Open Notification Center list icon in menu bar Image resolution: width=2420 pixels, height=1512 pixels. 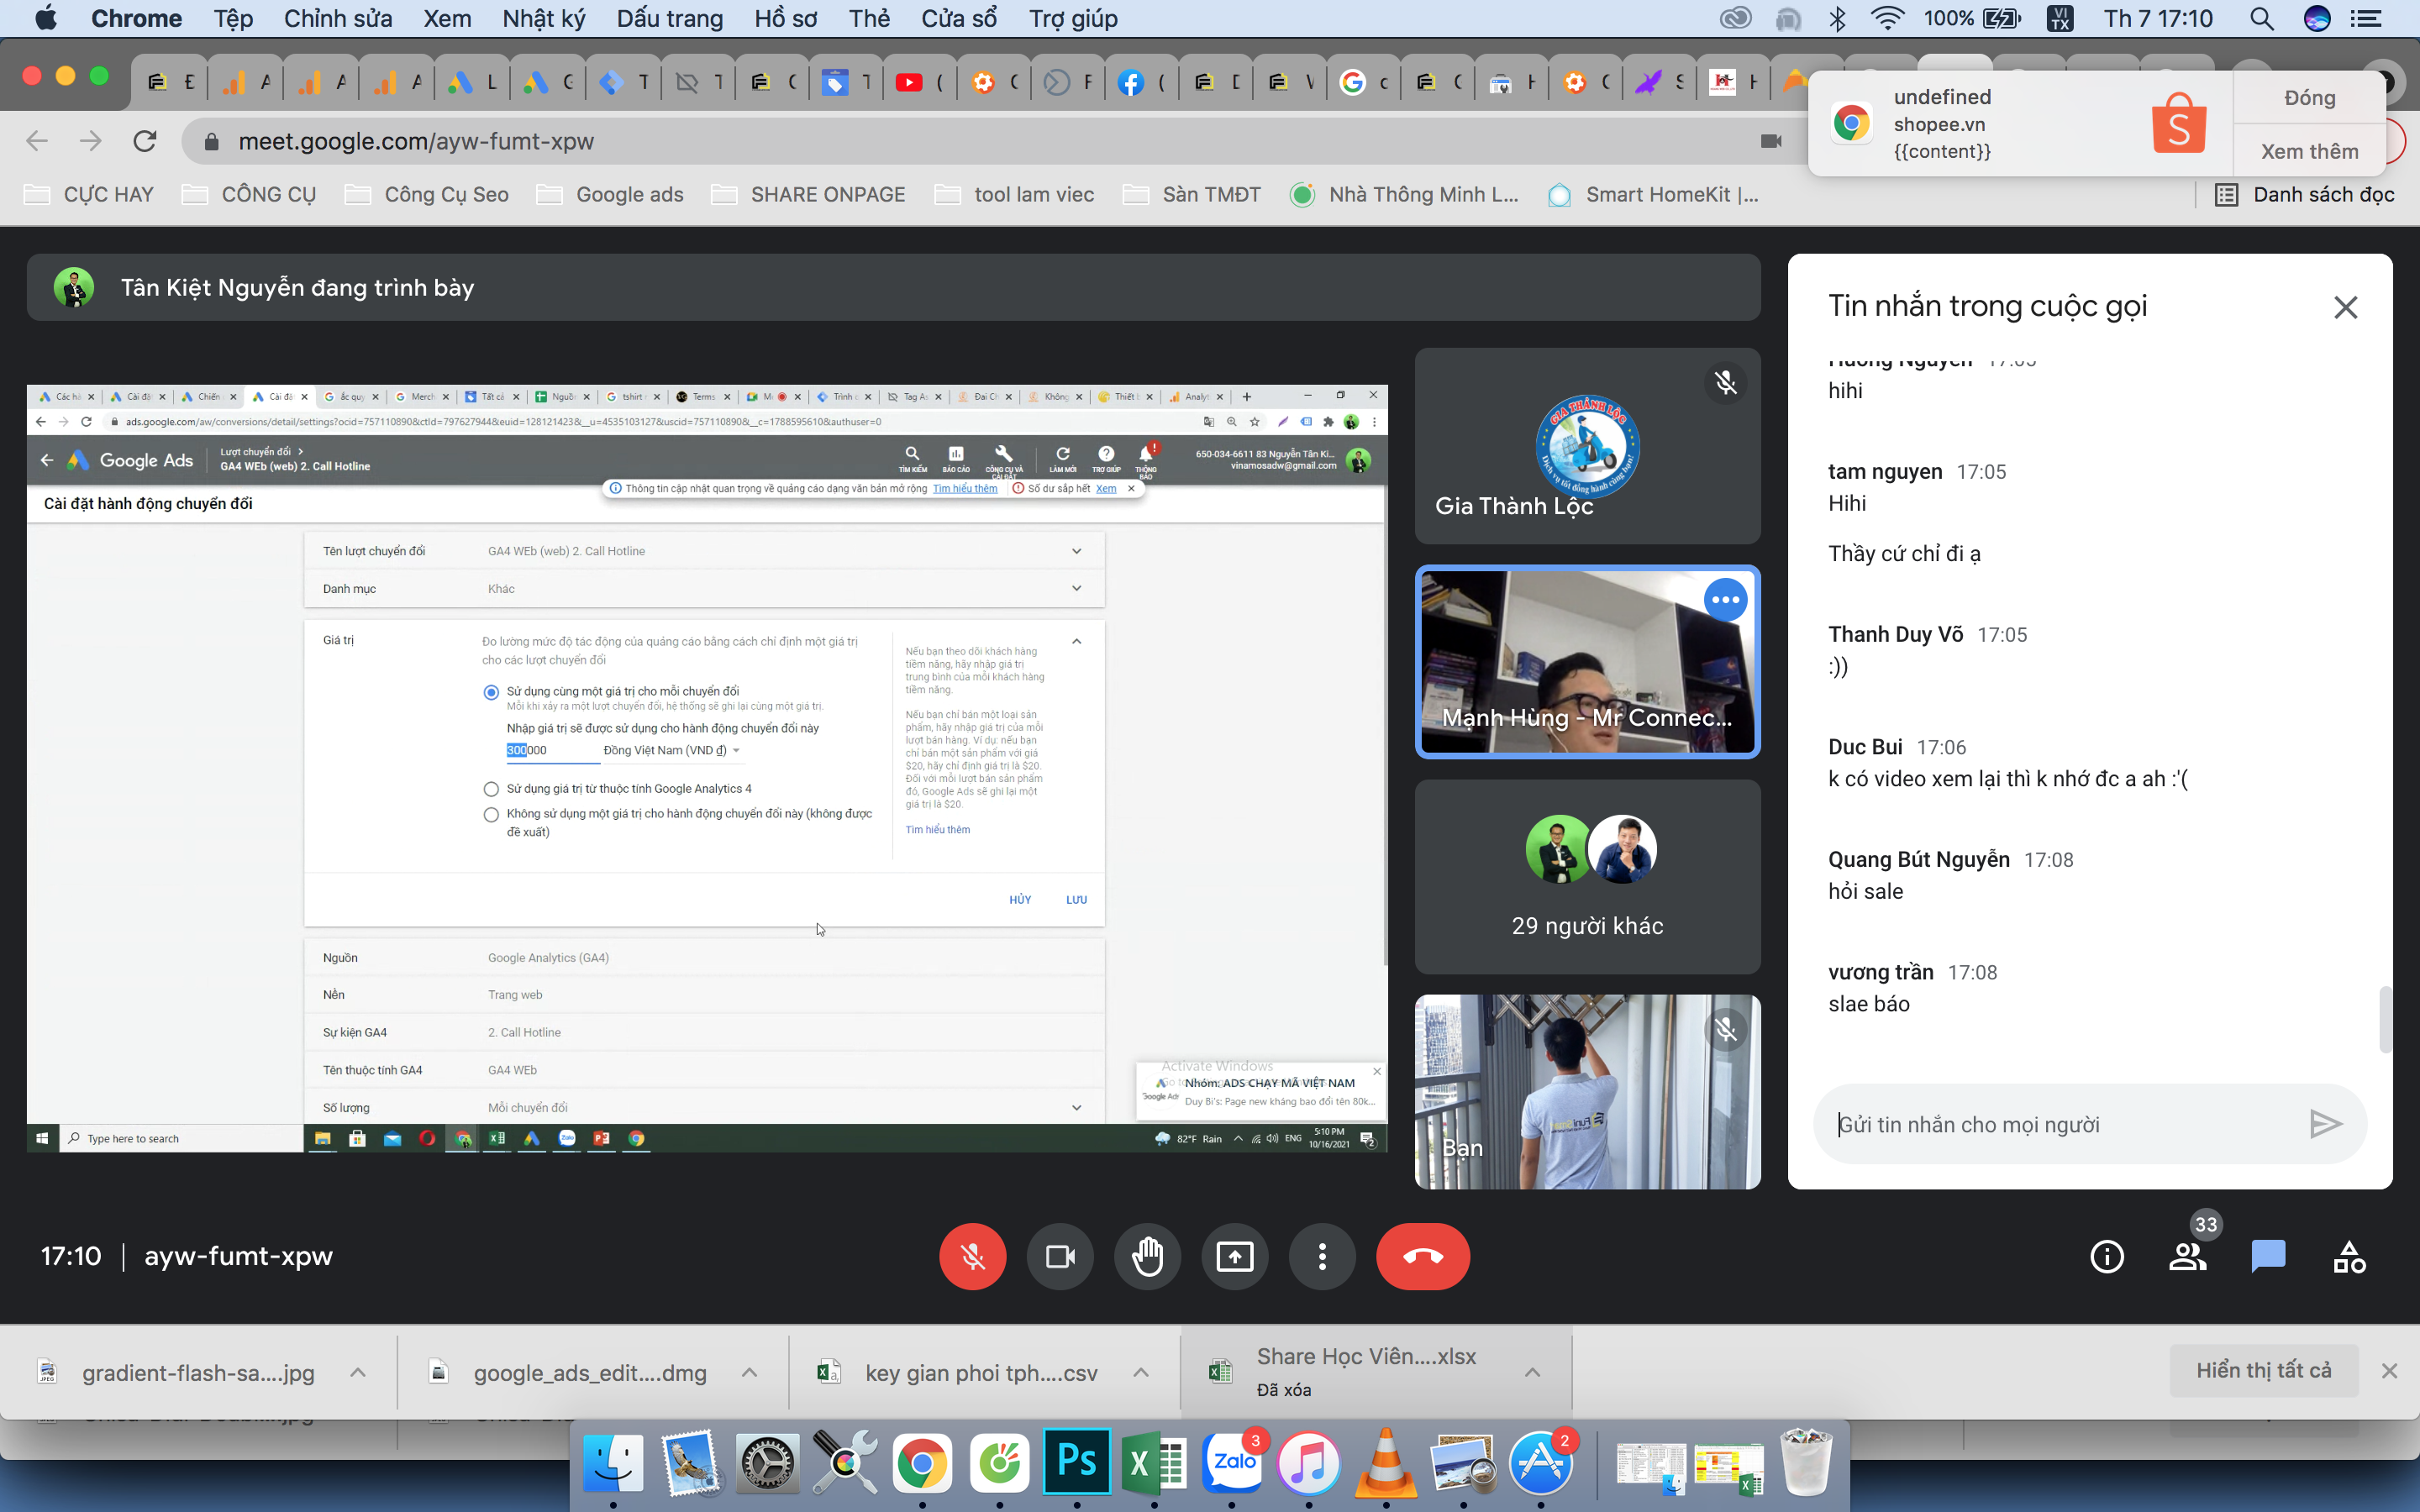2365,18
